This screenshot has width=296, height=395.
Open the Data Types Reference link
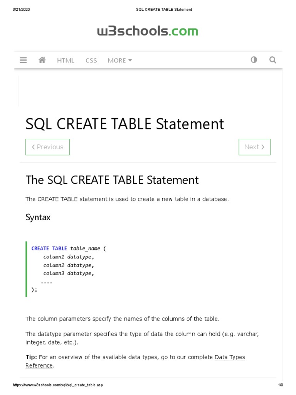click(x=229, y=357)
